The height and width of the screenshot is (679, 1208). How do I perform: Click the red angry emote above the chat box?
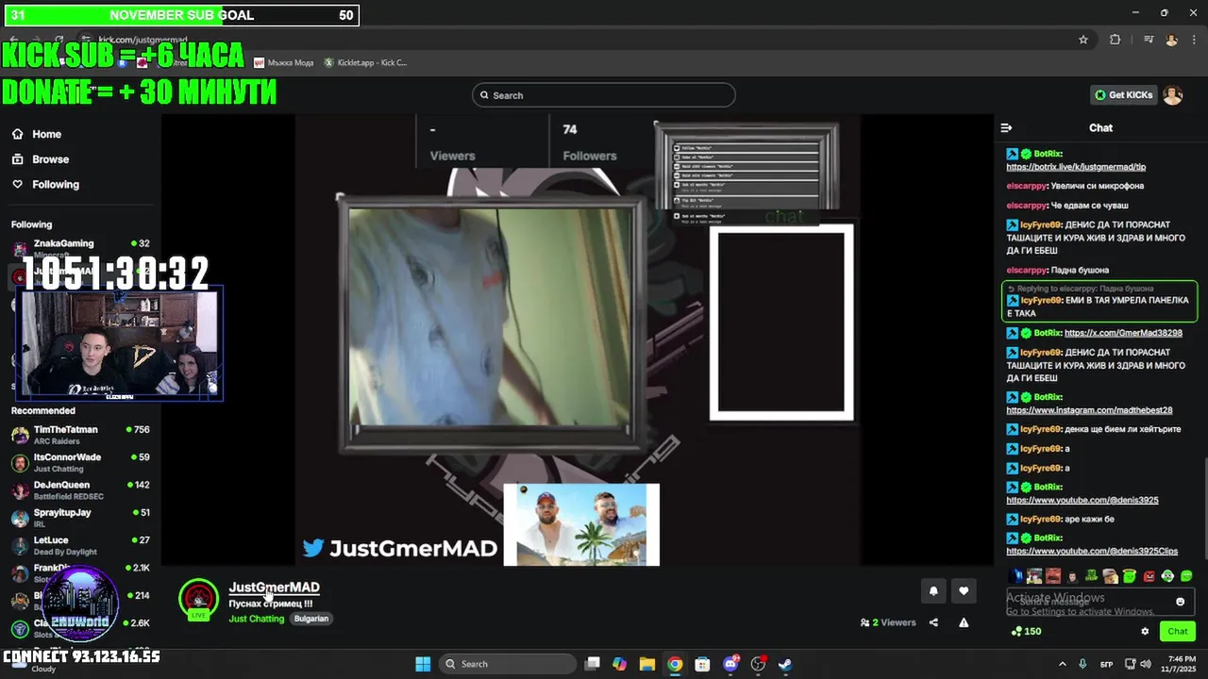click(x=1149, y=576)
